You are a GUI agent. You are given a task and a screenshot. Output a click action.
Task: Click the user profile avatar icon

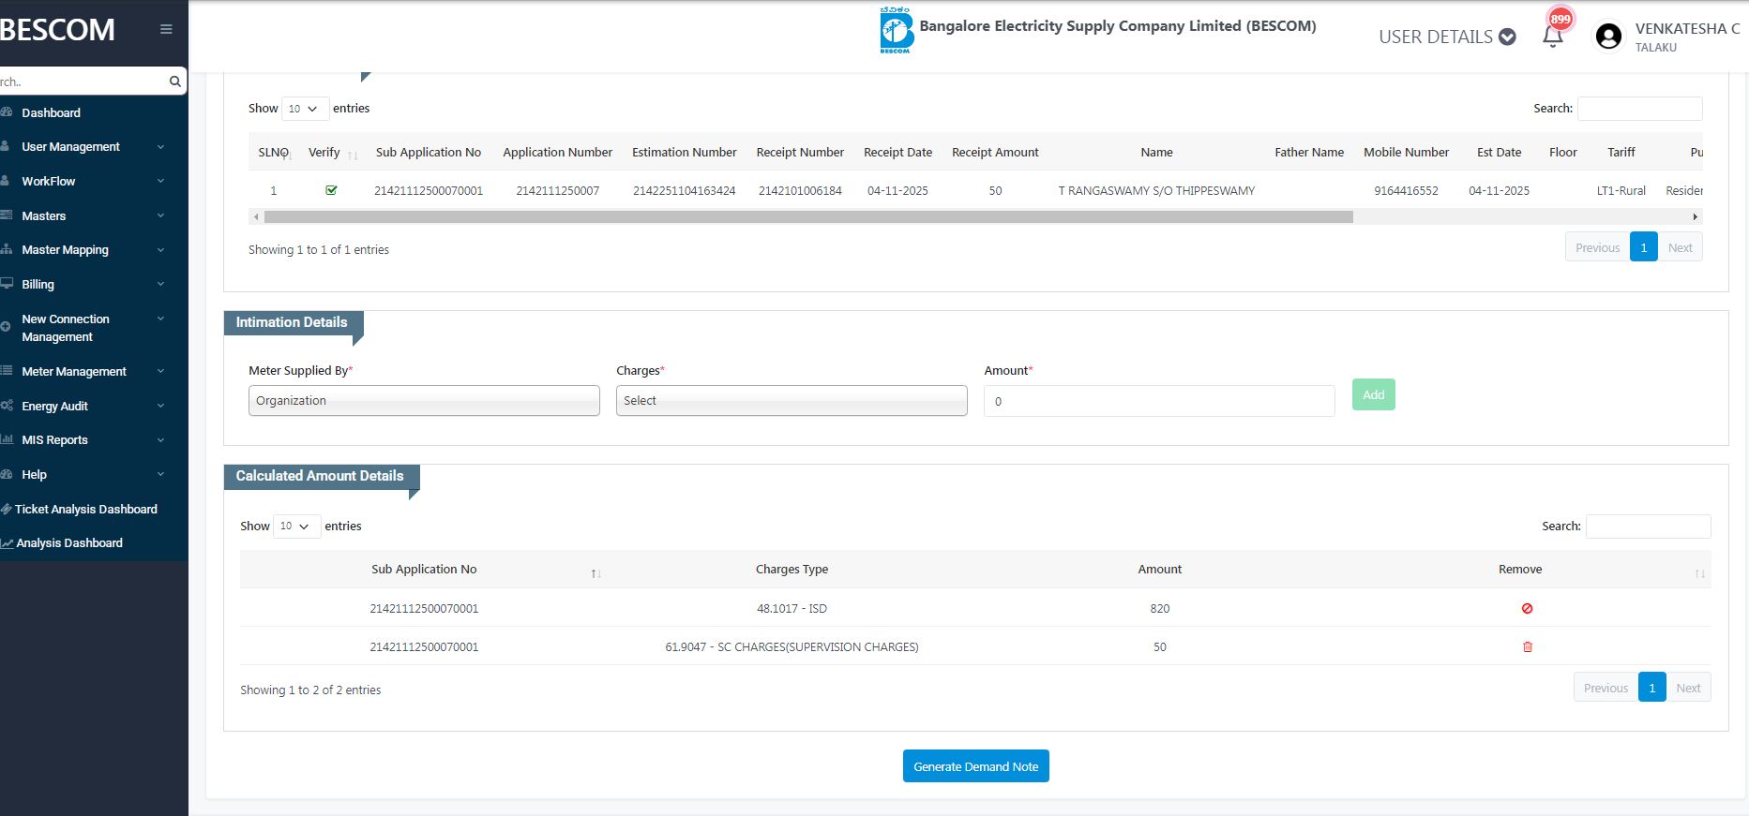tap(1608, 37)
